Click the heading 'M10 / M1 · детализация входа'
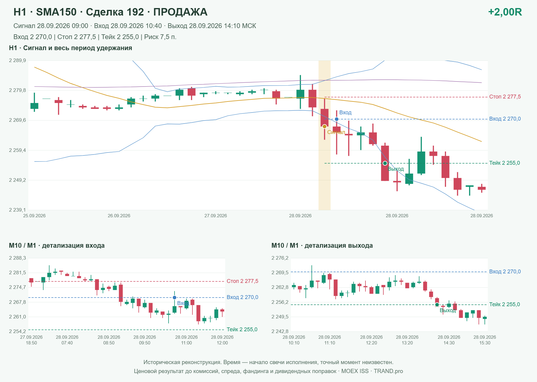The width and height of the screenshot is (537, 382). (x=57, y=246)
